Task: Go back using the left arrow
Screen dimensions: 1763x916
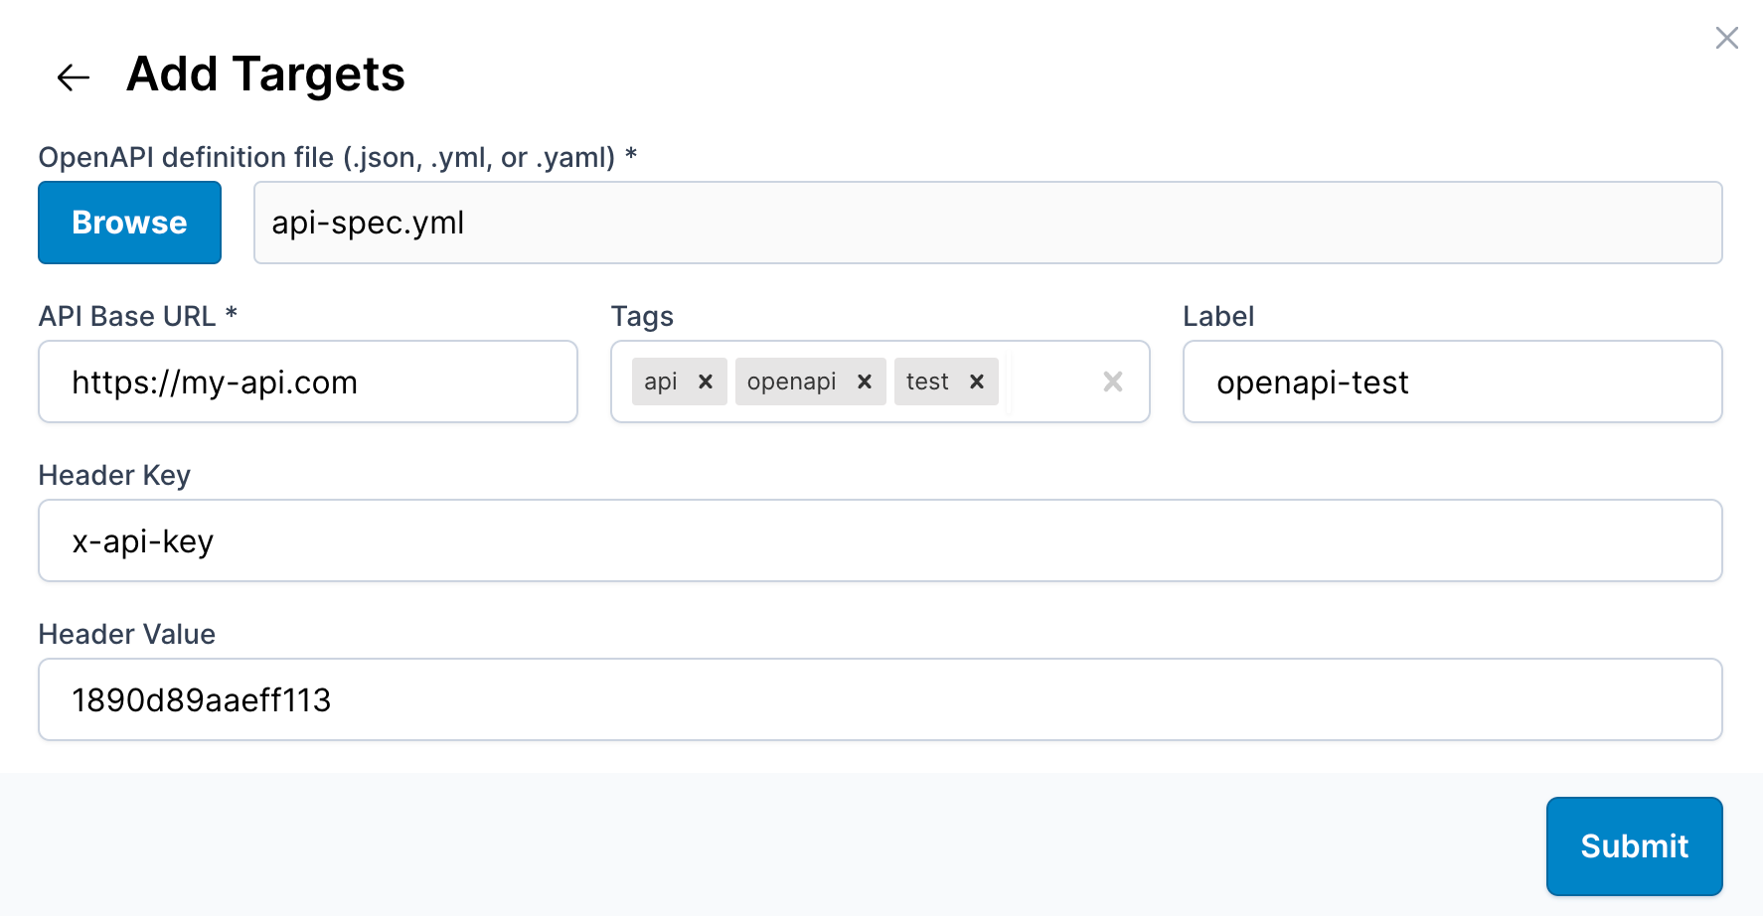Action: tap(74, 77)
